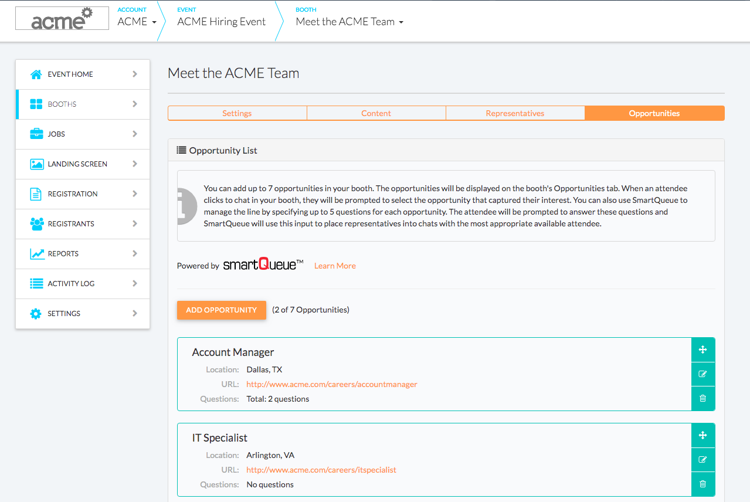Image resolution: width=750 pixels, height=502 pixels.
Task: Click the Meet the ACME Team page heading
Action: tap(233, 73)
